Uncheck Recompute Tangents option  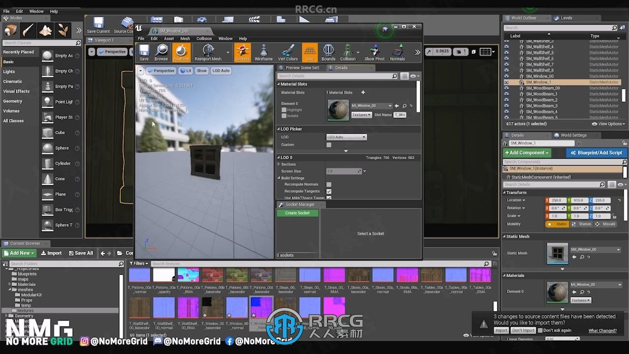329,191
